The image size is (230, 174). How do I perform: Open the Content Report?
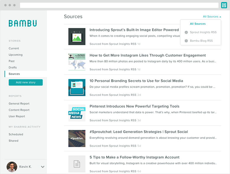pyautogui.click(x=19, y=110)
